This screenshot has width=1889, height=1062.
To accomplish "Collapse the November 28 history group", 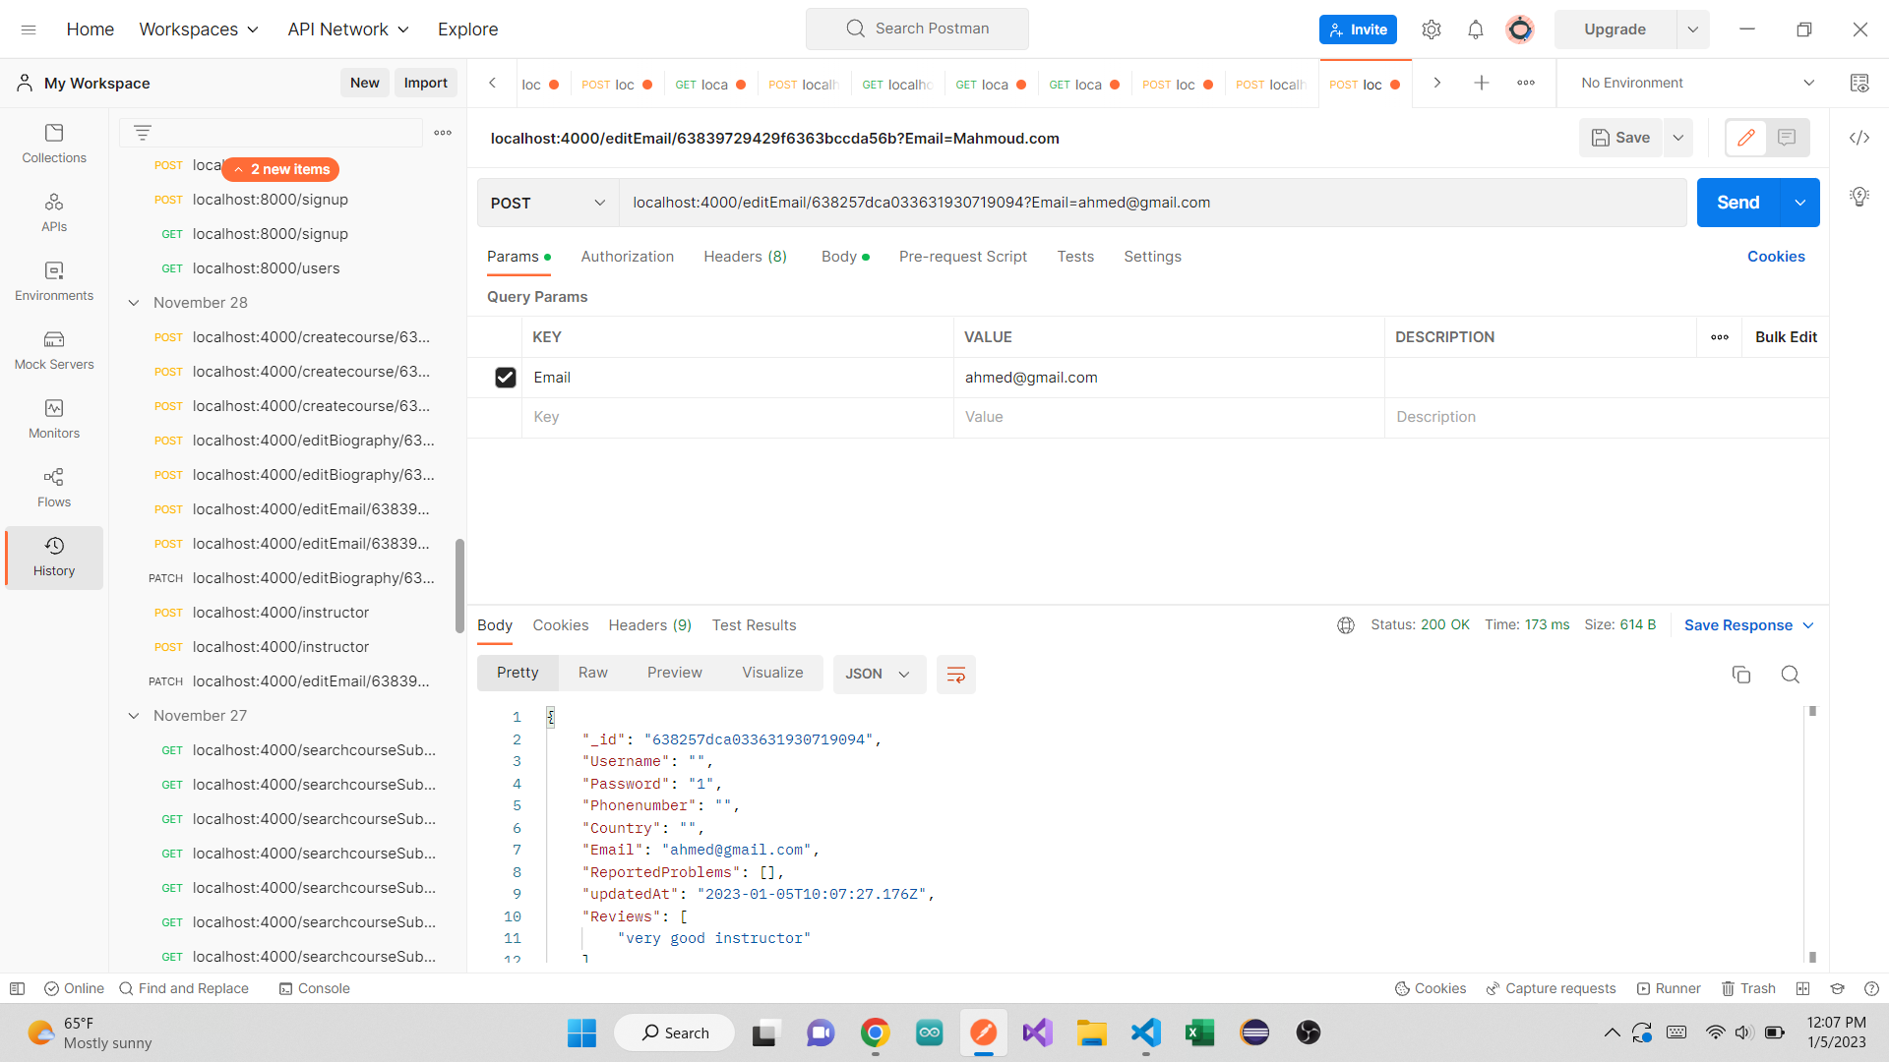I will coord(134,303).
